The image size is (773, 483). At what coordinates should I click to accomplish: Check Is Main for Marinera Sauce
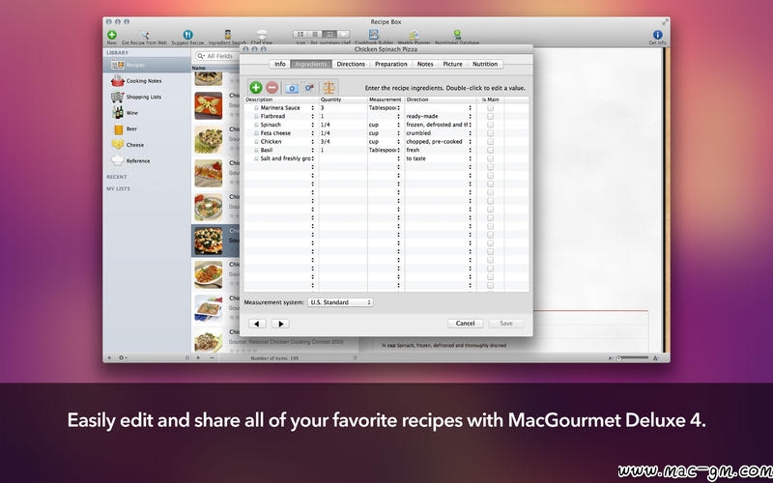(490, 108)
